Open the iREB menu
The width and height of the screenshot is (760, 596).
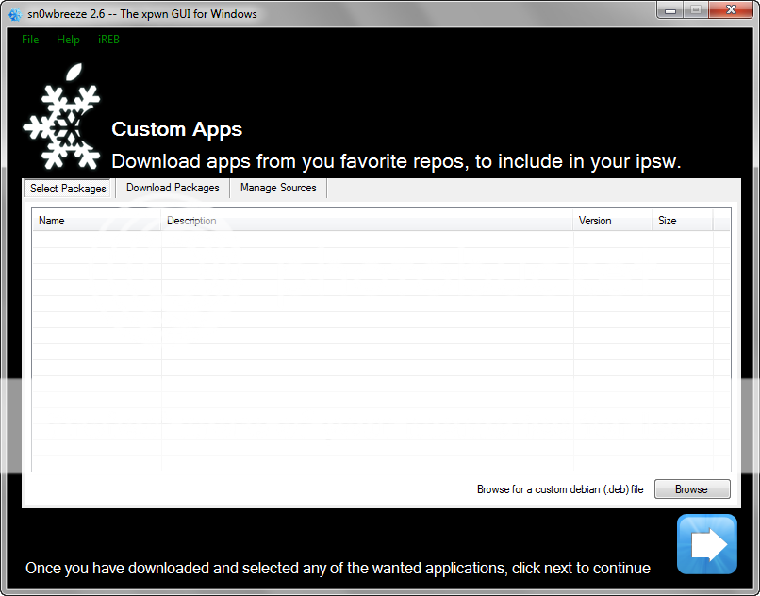coord(108,40)
